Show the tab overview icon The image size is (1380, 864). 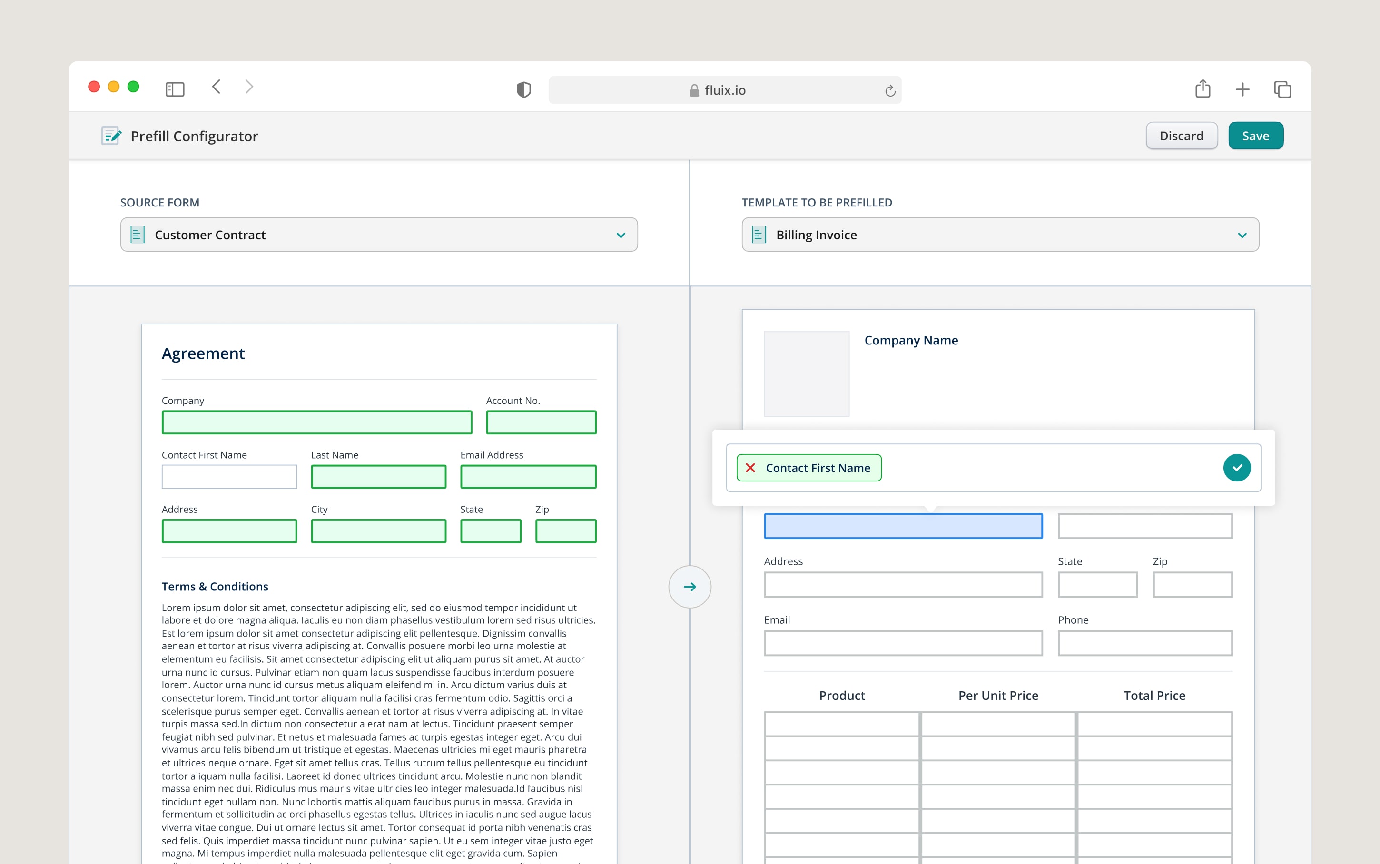tap(1282, 89)
